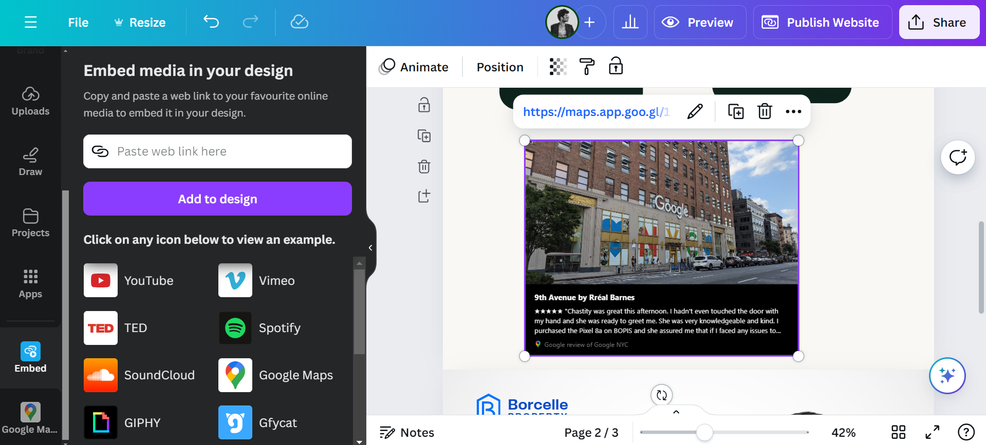Image resolution: width=986 pixels, height=445 pixels.
Task: Expand the page thumbnails chevron
Action: pyautogui.click(x=676, y=412)
